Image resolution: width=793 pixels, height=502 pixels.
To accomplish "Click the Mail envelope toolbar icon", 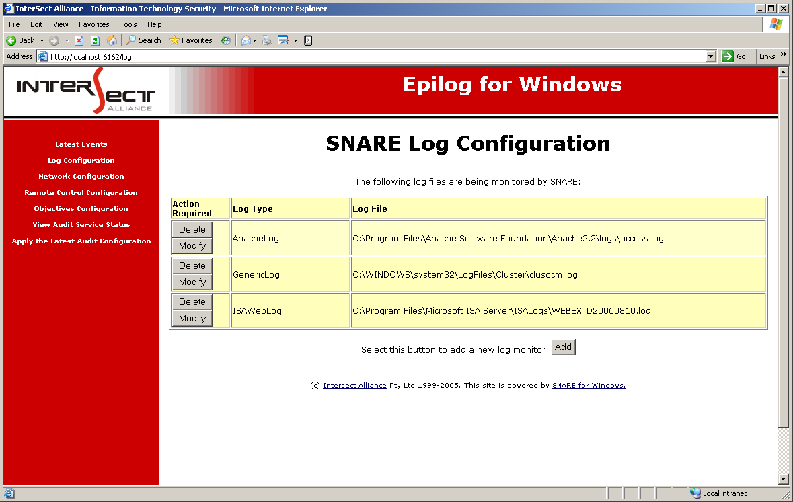I will 246,40.
